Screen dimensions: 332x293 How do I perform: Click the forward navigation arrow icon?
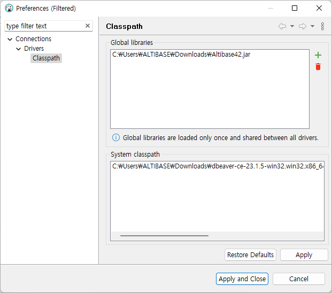click(x=302, y=26)
